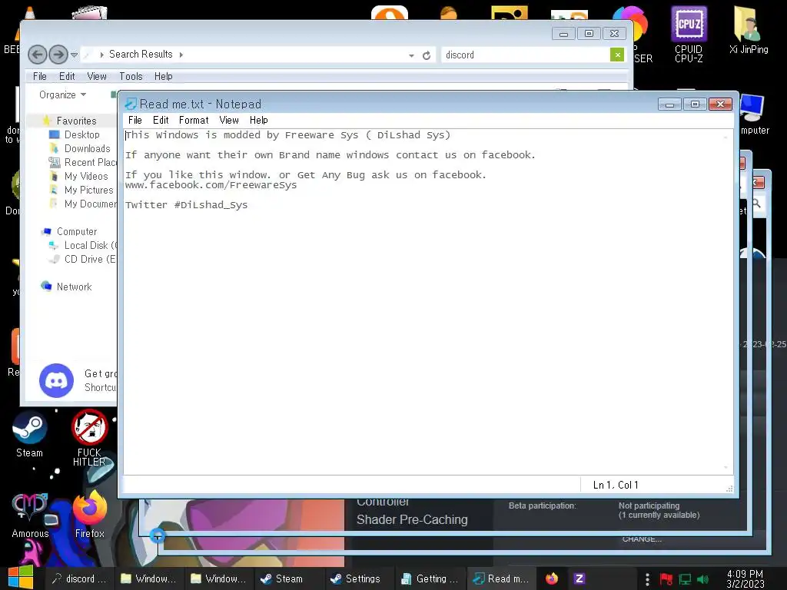
Task: Switch to Getting taskbar button
Action: (430, 578)
